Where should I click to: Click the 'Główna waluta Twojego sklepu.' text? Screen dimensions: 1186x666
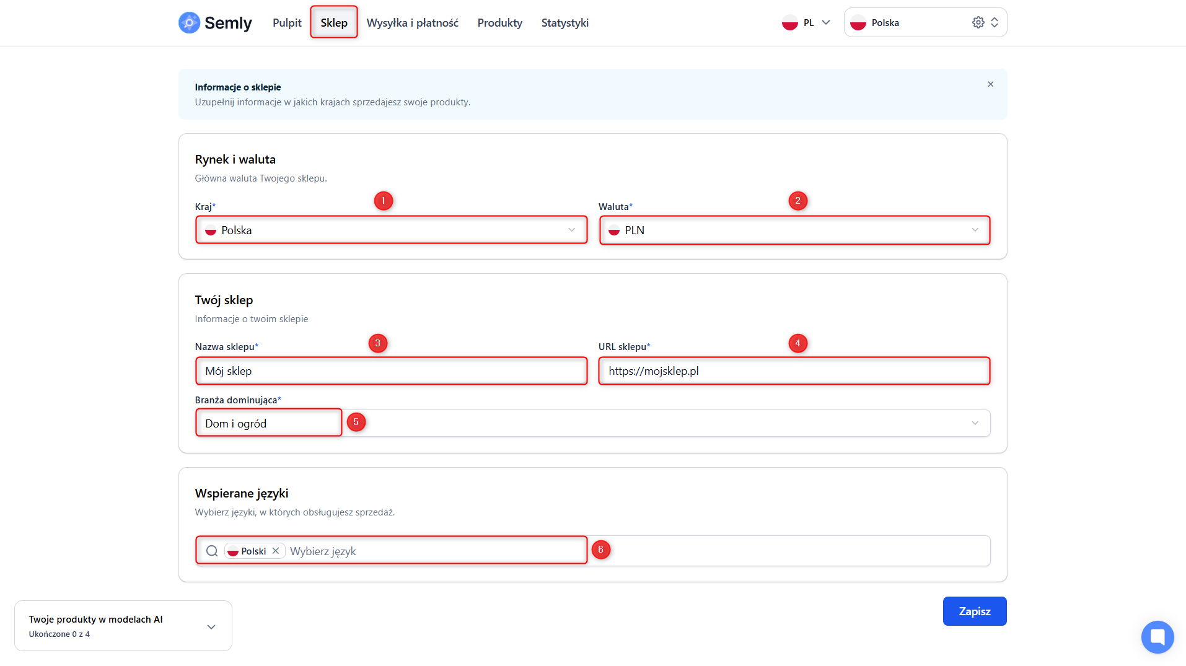click(x=261, y=178)
